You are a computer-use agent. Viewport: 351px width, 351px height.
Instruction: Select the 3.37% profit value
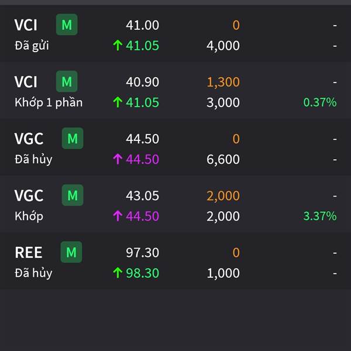pos(320,216)
